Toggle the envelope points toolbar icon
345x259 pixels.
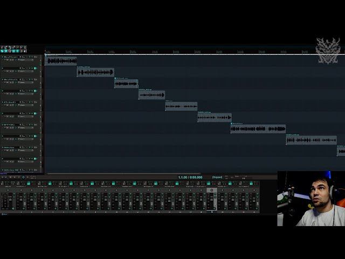[13, 51]
